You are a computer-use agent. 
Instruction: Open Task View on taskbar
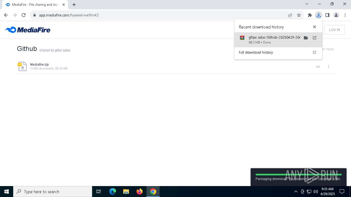[99, 192]
